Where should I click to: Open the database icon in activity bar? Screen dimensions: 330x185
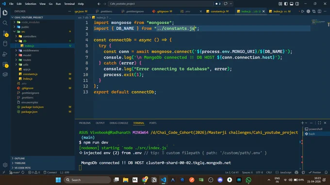(x=5, y=44)
